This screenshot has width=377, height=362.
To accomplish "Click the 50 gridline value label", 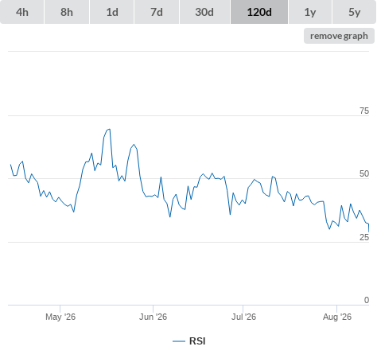I will [364, 173].
